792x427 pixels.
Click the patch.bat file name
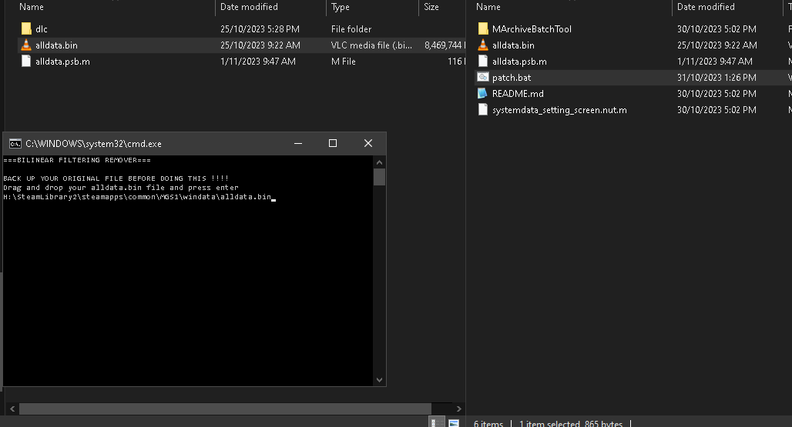(x=512, y=77)
